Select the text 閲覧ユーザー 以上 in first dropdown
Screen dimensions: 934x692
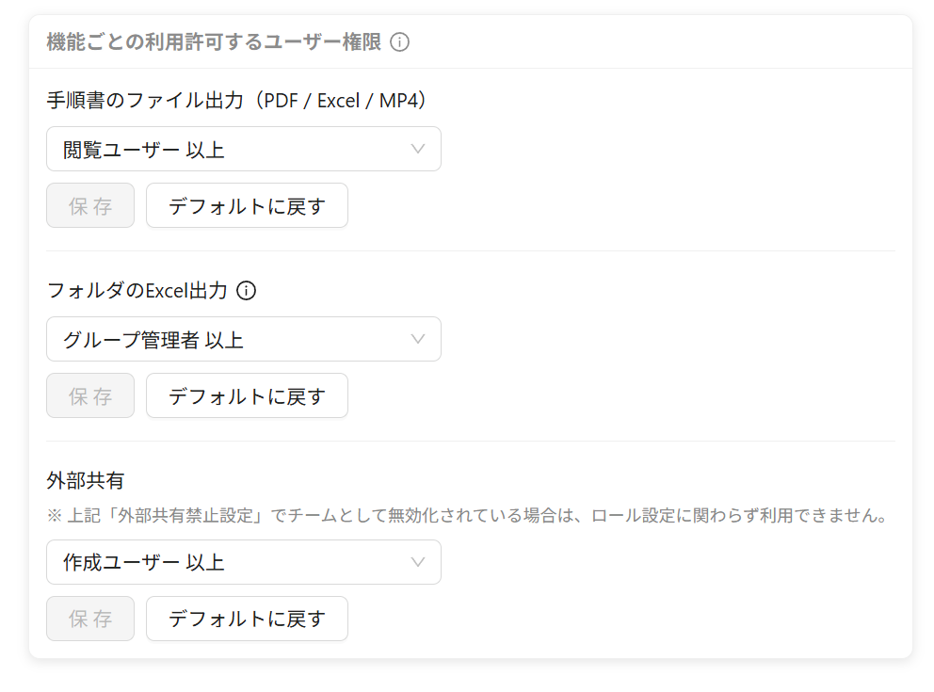(x=143, y=150)
